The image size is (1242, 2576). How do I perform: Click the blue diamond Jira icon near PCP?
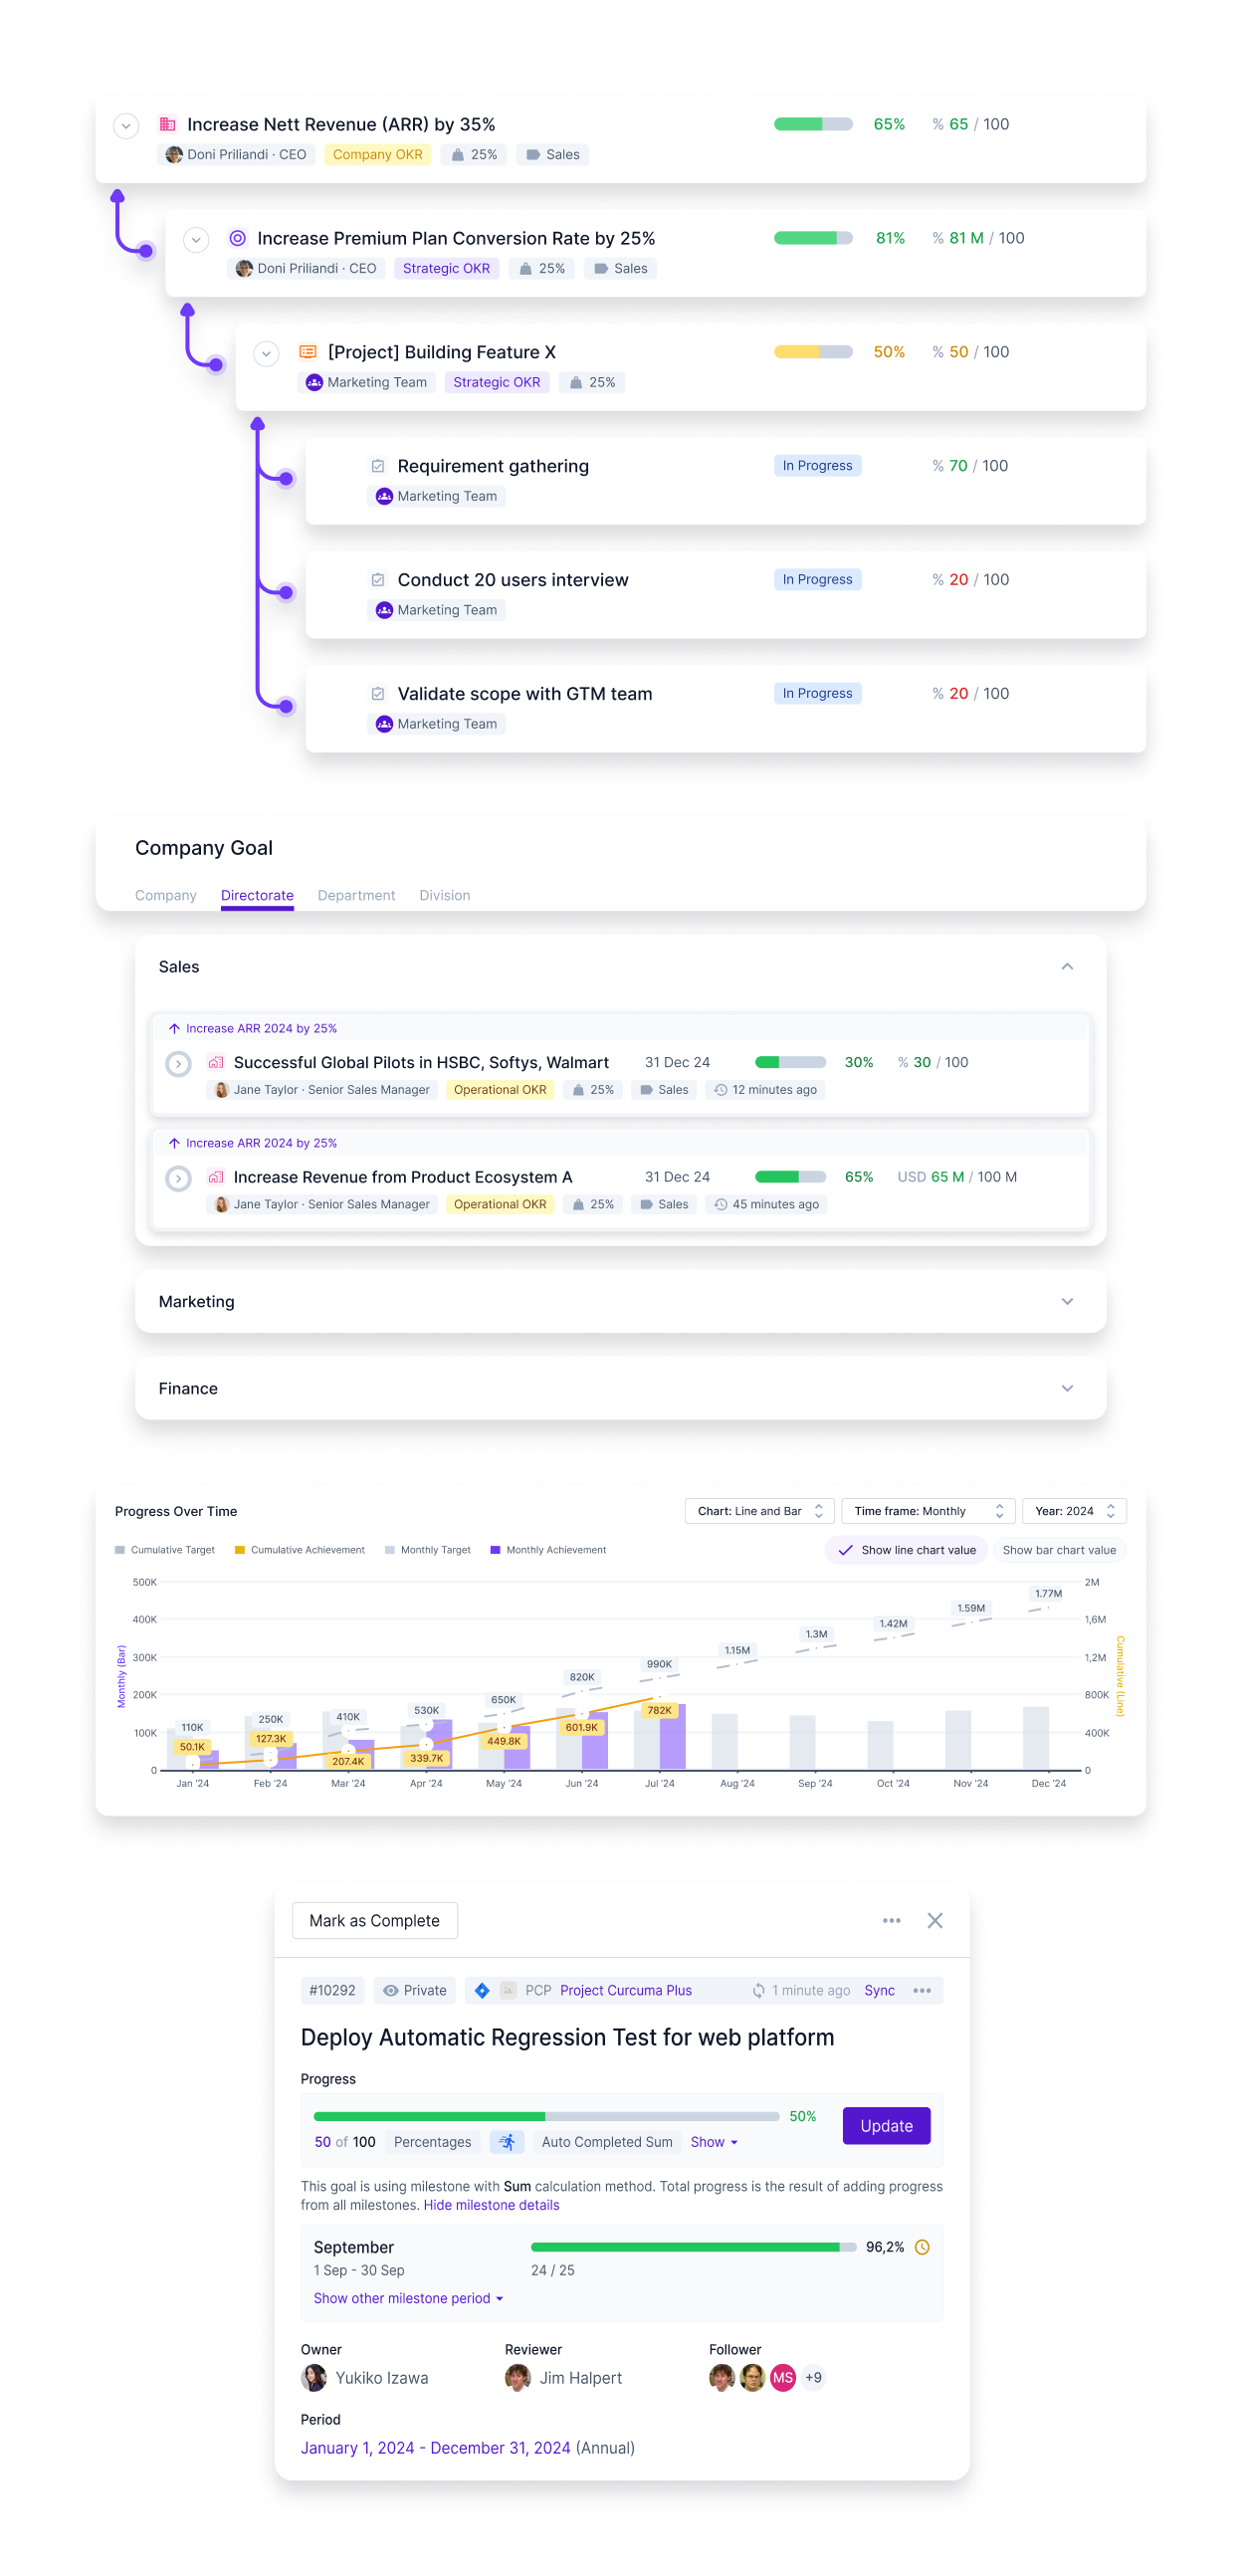[x=482, y=1990]
